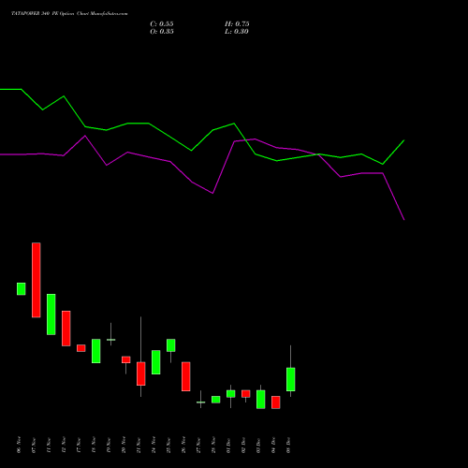The width and height of the screenshot is (468, 468).
Task: Click the red candle above 20 Nov
Action: click(x=126, y=359)
